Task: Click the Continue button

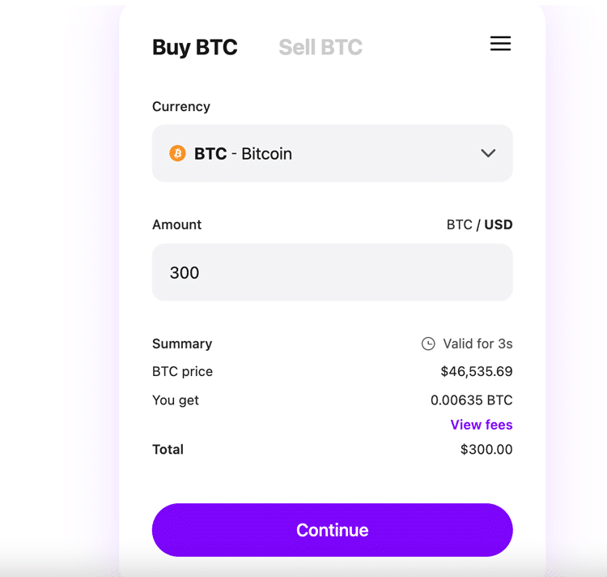Action: (332, 530)
